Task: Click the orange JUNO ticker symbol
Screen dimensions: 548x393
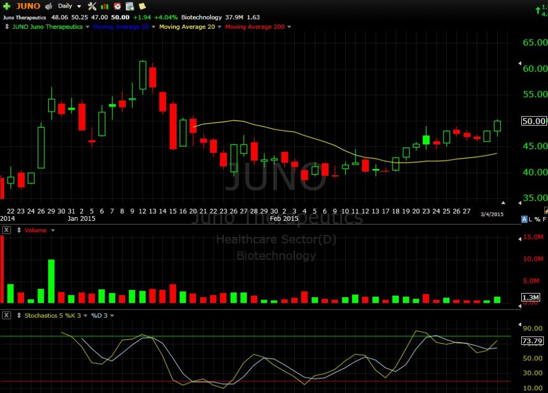Action: pos(28,6)
